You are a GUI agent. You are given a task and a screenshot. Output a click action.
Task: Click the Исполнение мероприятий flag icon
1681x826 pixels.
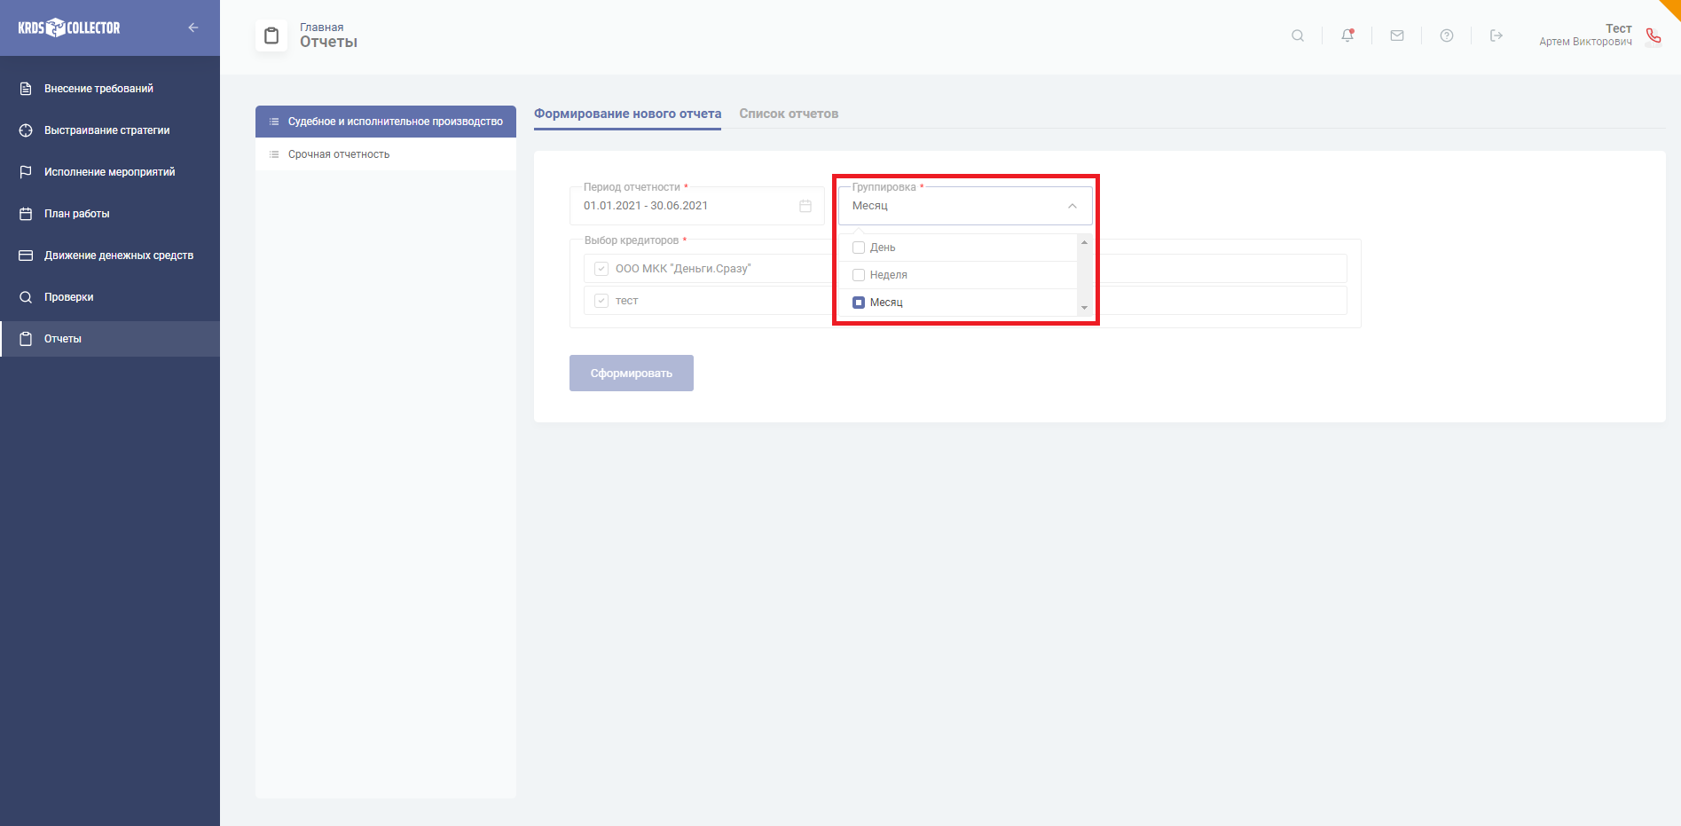pos(26,172)
